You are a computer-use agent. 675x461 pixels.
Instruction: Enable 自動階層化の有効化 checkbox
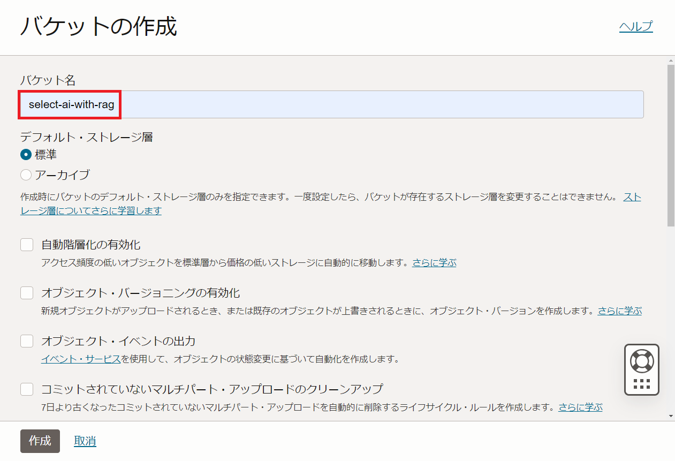(x=27, y=244)
